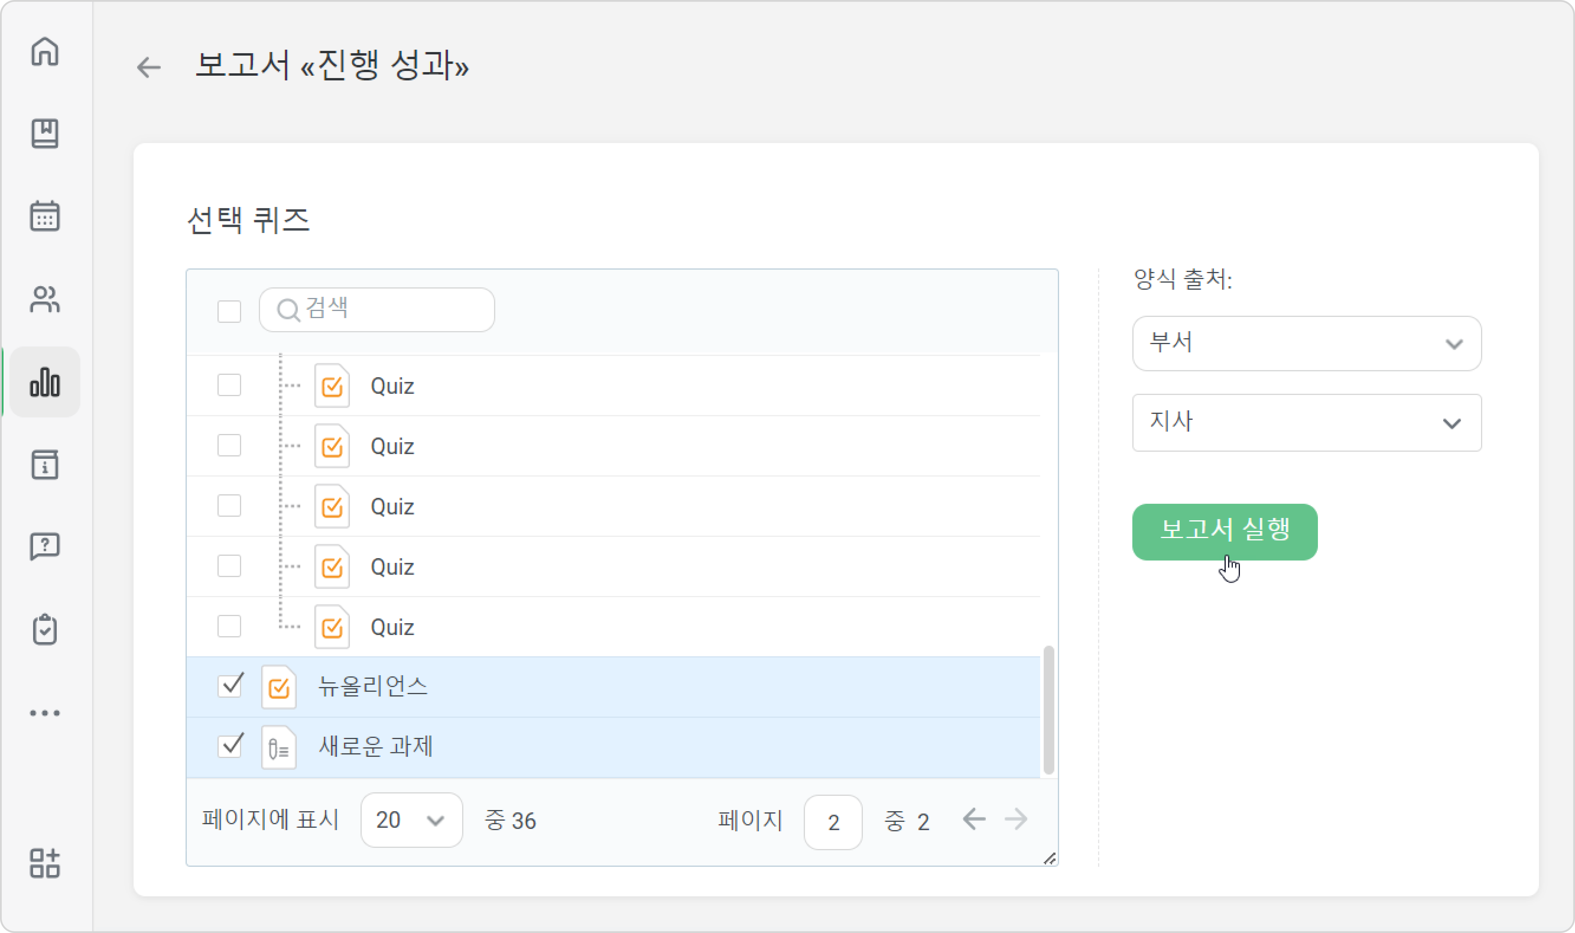Open the three-dots more menu in sidebar

pyautogui.click(x=45, y=713)
